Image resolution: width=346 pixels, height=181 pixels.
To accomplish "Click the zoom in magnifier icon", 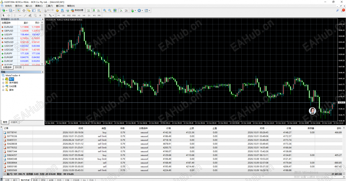I will [104, 10].
